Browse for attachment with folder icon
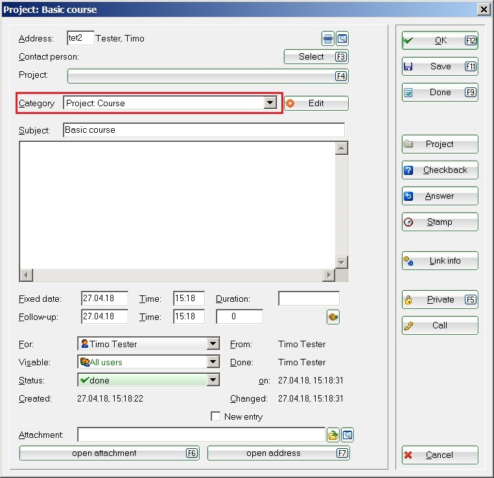This screenshot has width=494, height=478. [333, 435]
